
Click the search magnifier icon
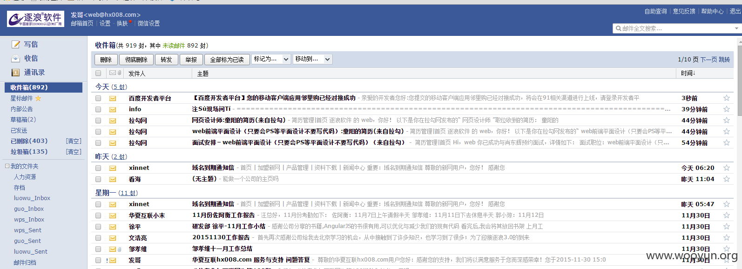619,28
